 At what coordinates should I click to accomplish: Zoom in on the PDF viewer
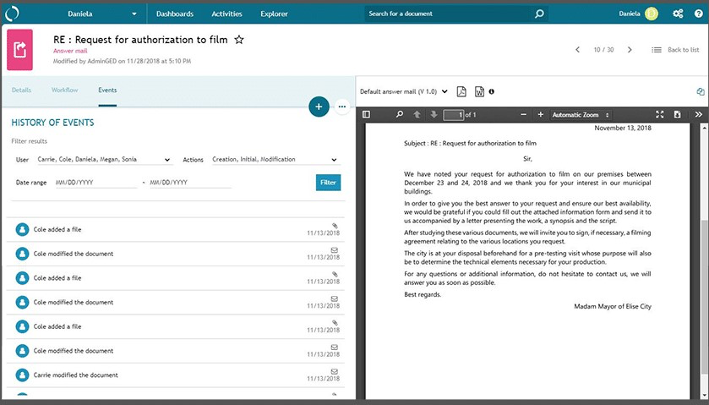tap(540, 114)
